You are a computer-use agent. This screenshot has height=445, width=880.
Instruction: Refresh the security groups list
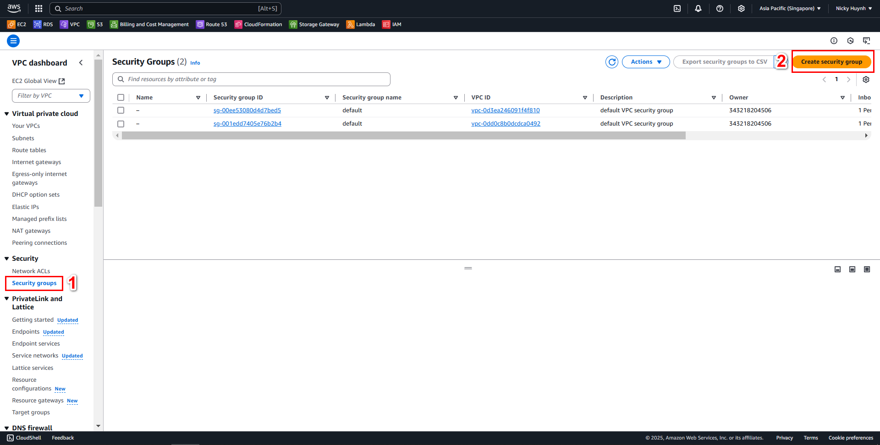(x=612, y=62)
